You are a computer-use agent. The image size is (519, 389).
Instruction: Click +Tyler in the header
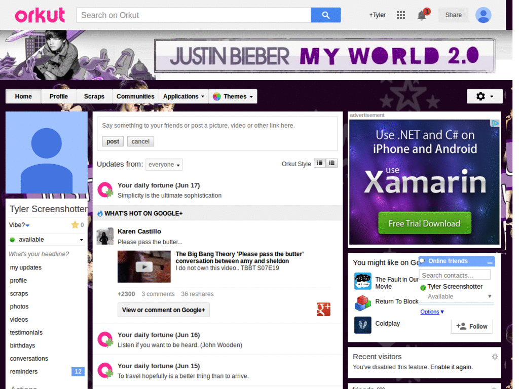tap(377, 15)
